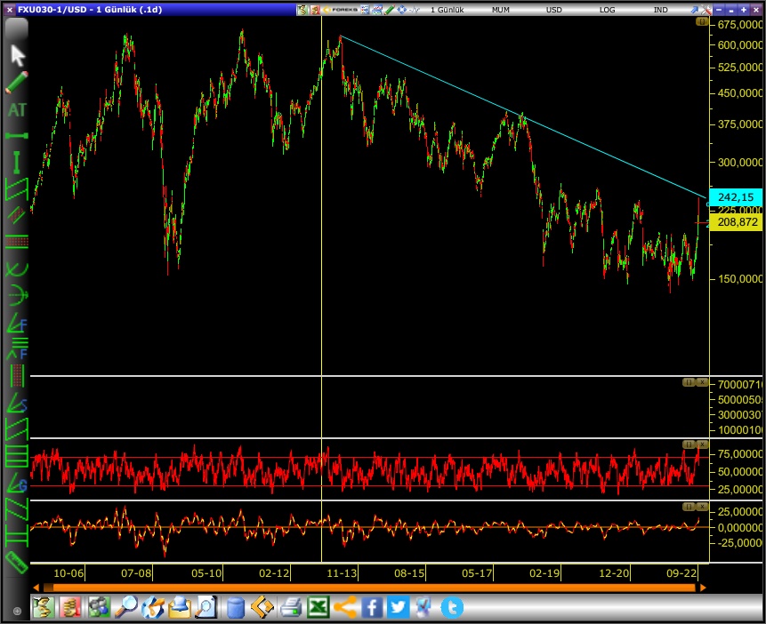The image size is (766, 624).
Task: Click the left arrow of time scrollbar
Action: pyautogui.click(x=36, y=588)
